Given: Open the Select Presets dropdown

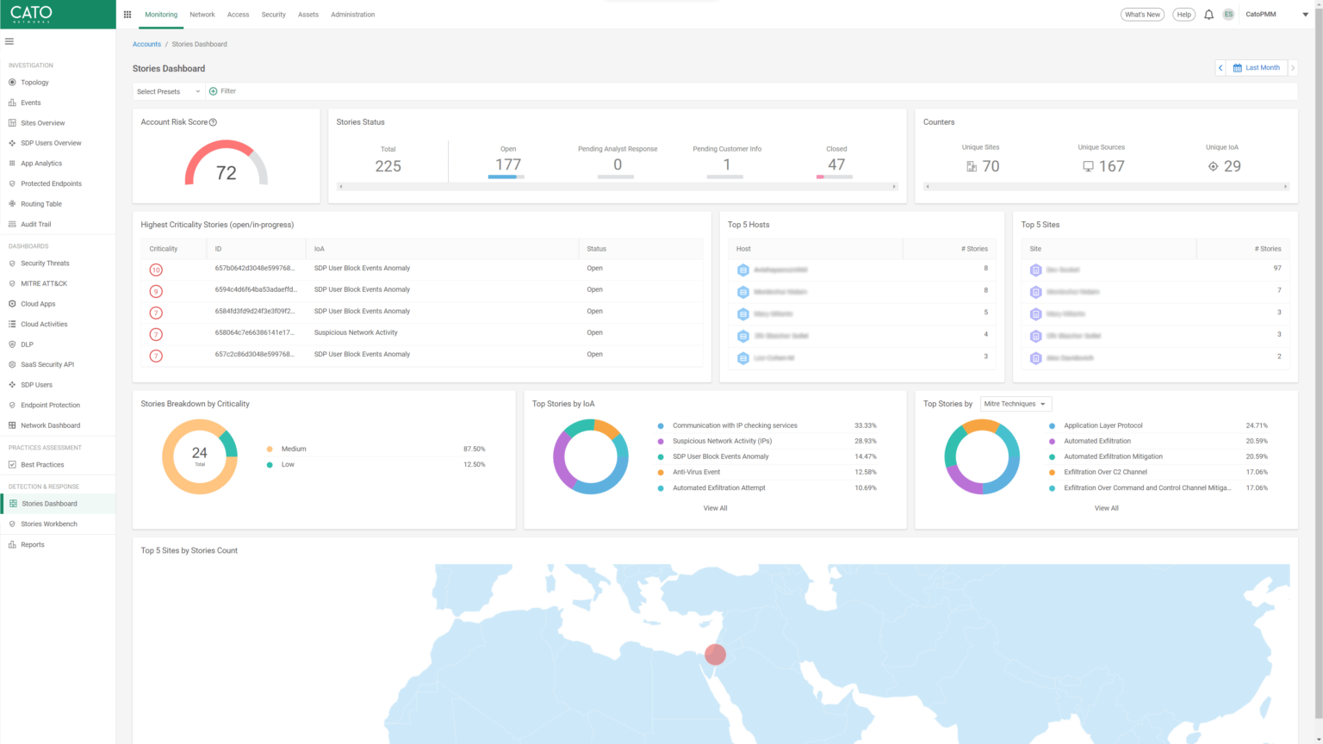Looking at the screenshot, I should coord(167,90).
